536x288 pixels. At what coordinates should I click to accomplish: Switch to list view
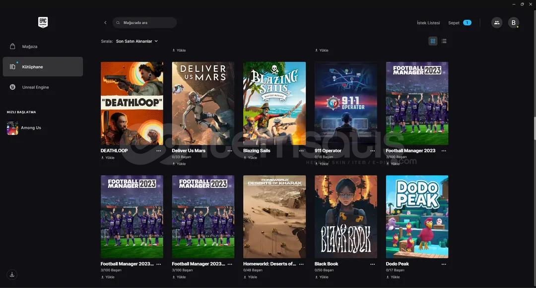444,41
